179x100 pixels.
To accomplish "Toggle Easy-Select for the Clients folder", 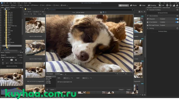I will click(1, 32).
